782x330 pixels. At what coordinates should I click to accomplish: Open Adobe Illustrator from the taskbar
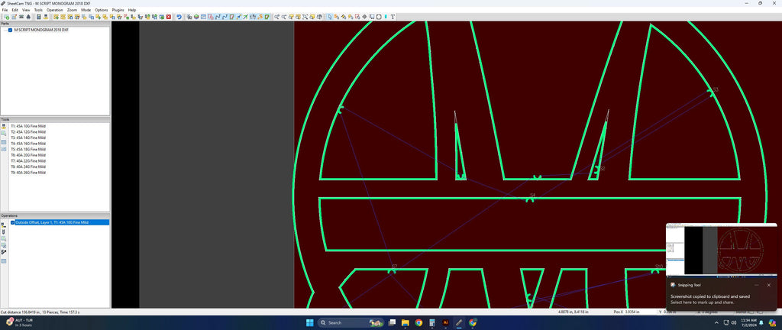pos(446,322)
